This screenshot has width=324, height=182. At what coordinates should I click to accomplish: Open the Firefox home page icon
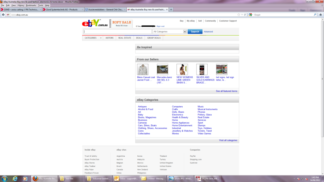321,15
